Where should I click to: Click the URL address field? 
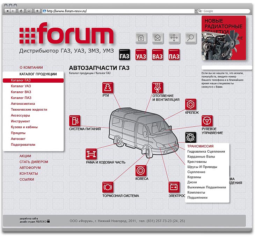[118, 11]
